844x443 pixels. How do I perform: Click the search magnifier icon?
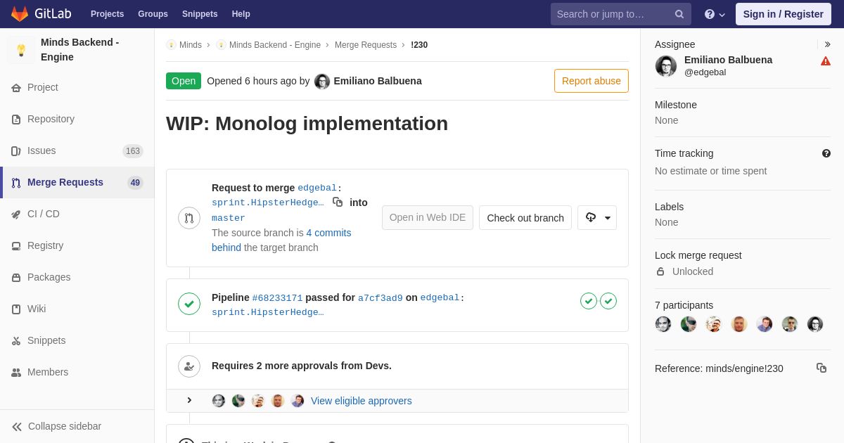click(x=679, y=14)
